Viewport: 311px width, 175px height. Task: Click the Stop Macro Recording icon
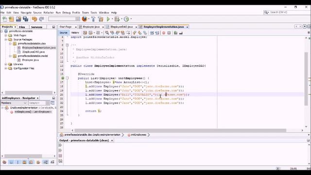click(x=169, y=33)
